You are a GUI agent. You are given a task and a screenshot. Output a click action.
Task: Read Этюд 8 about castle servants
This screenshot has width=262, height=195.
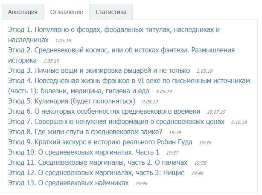(85, 132)
